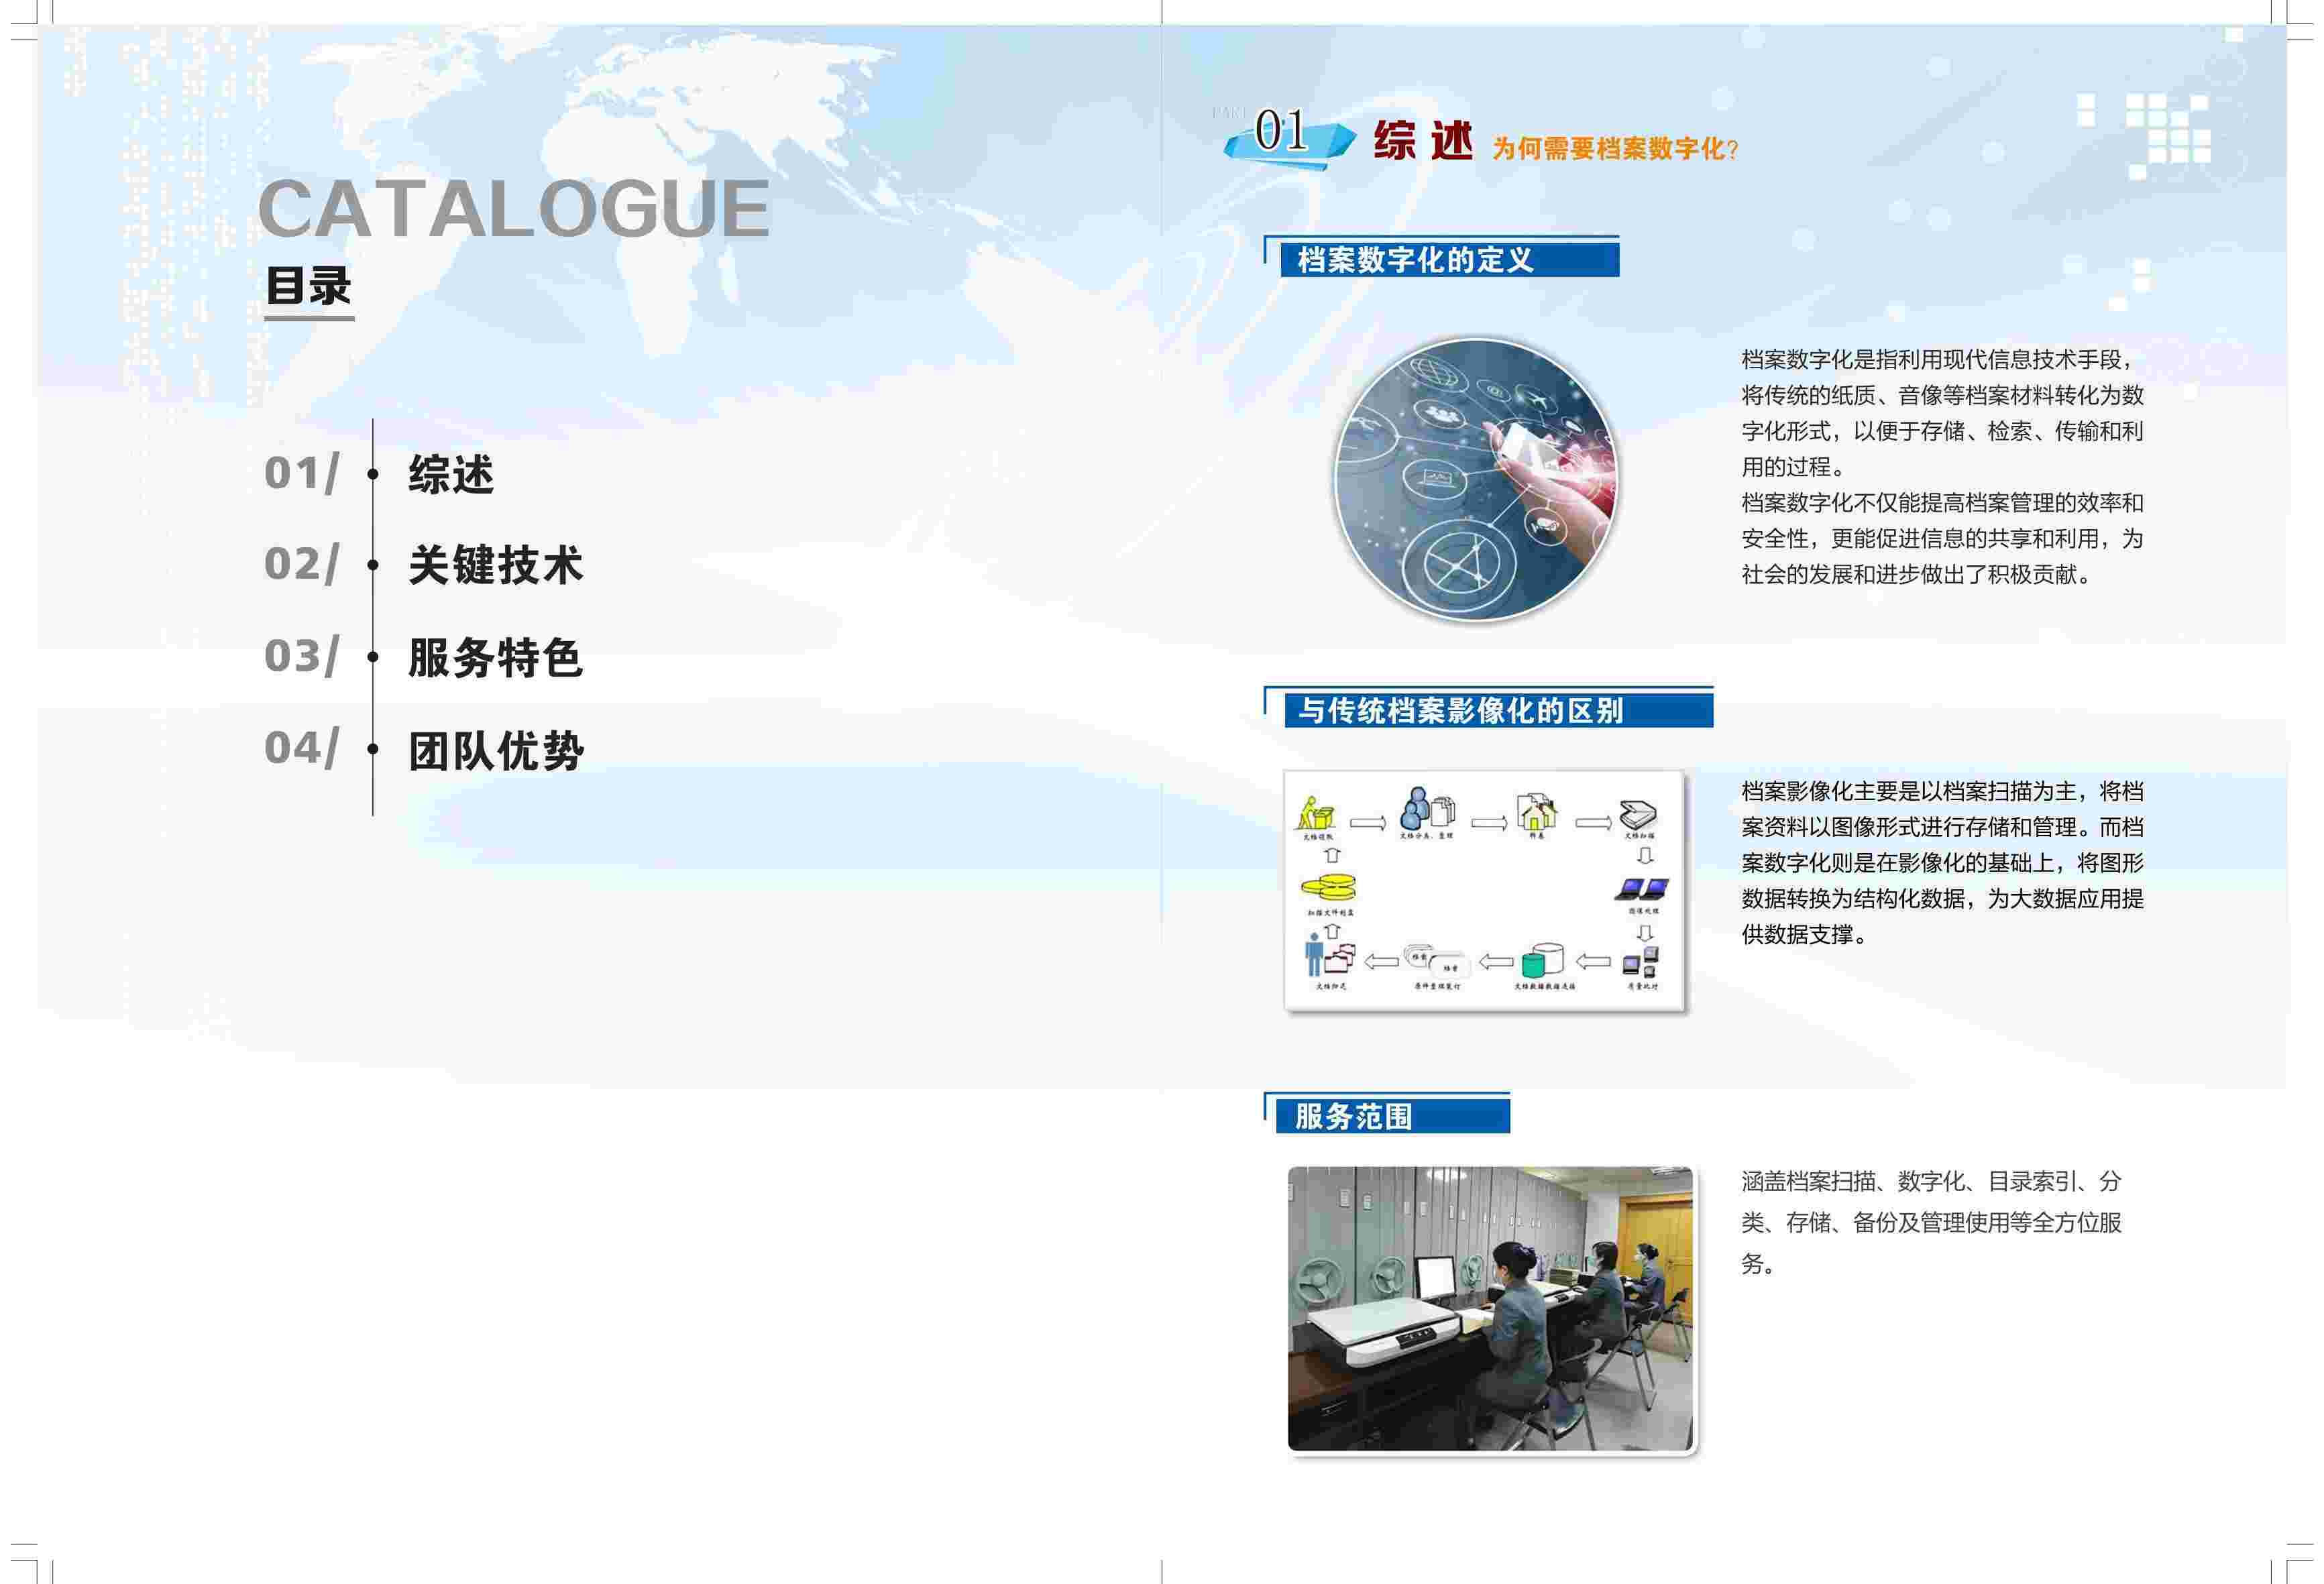Screen dimensions: 2324x1584
Task: Click the number 02/ in catalogue
Action: (301, 564)
